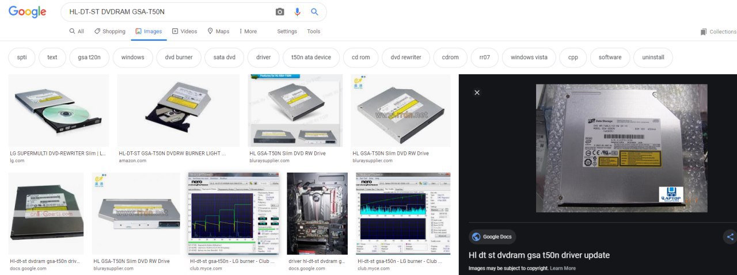
Task: Click the Google Docs source chip
Action: (492, 236)
